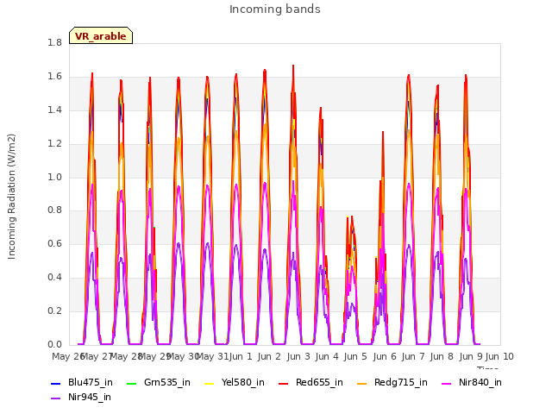Click the Jun 8 x-axis tick label

tap(442, 356)
